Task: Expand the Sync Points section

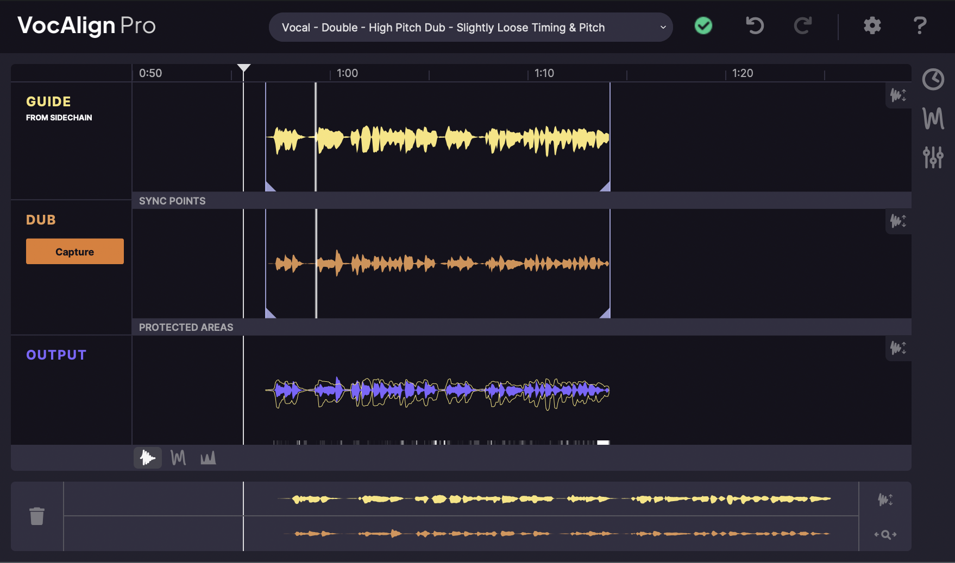Action: point(172,200)
